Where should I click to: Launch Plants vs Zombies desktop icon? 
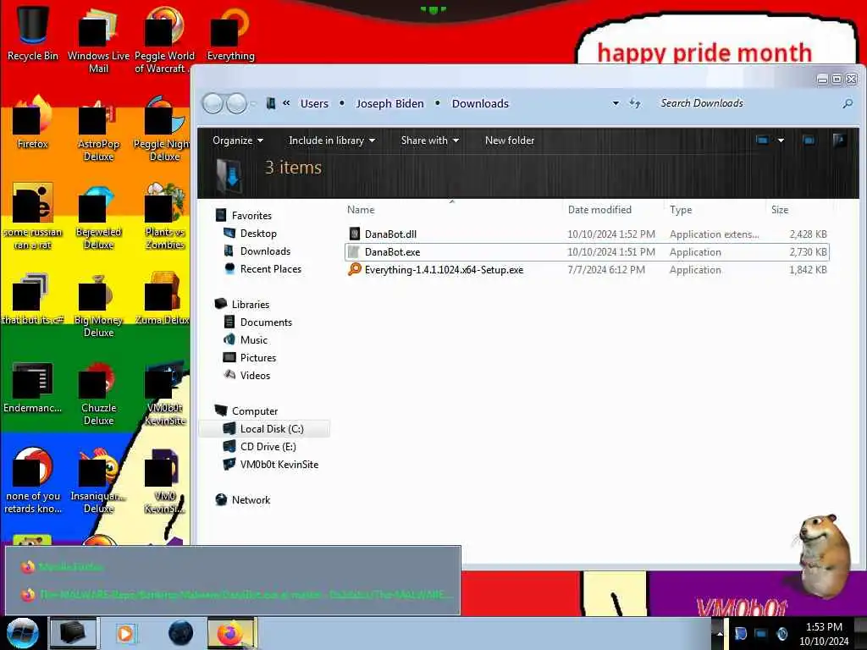[164, 217]
